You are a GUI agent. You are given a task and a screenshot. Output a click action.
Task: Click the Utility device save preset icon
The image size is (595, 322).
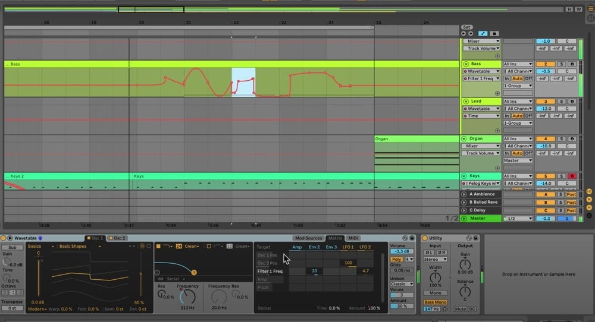coord(477,238)
